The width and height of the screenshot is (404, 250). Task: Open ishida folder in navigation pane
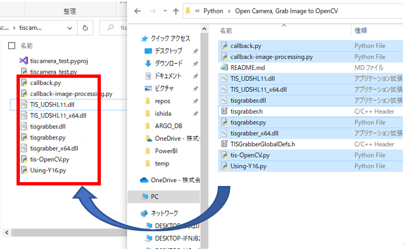pyautogui.click(x=163, y=114)
